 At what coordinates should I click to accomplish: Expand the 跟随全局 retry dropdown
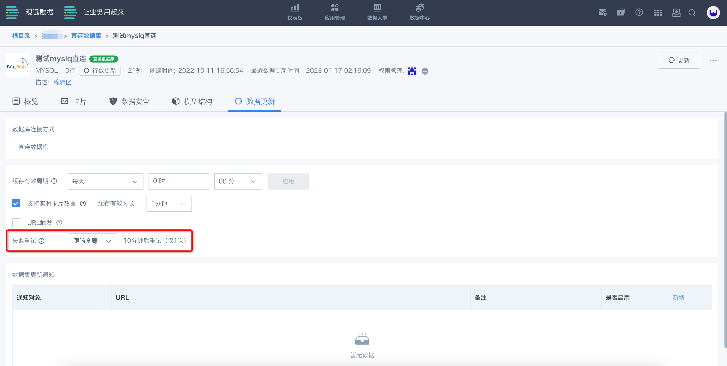[x=92, y=241]
